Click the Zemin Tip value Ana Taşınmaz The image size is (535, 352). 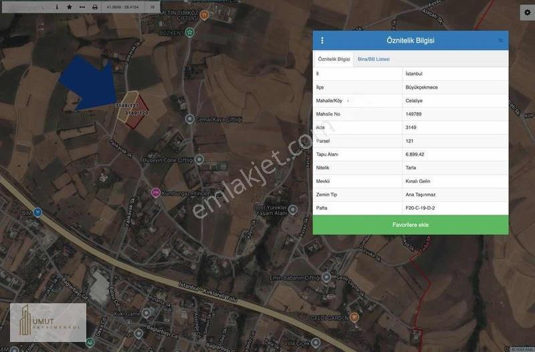[421, 194]
